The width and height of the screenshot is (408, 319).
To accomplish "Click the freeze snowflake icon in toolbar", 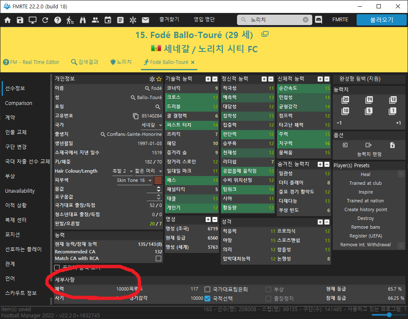I will pyautogui.click(x=133, y=20).
